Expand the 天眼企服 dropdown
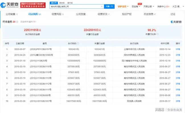This screenshot has width=185, height=113. (x=149, y=7)
